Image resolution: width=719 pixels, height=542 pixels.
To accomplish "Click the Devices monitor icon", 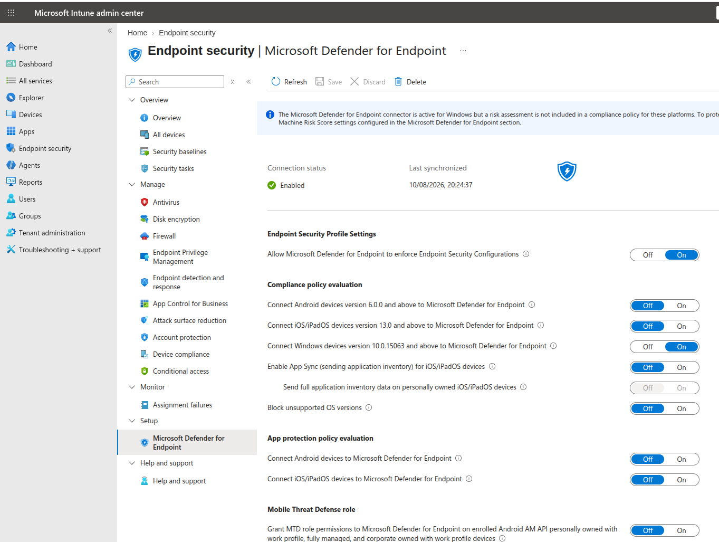I will 11,115.
